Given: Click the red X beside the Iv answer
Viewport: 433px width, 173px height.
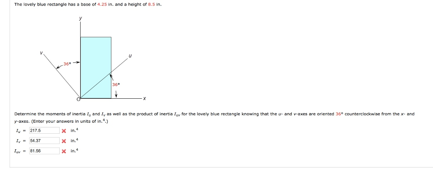Looking at the screenshot, I should pyautogui.click(x=63, y=141).
